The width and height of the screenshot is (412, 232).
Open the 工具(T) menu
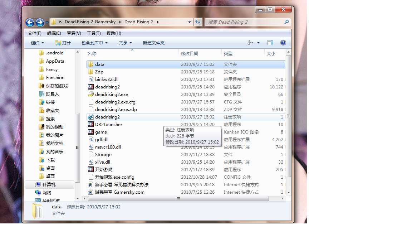(x=94, y=33)
